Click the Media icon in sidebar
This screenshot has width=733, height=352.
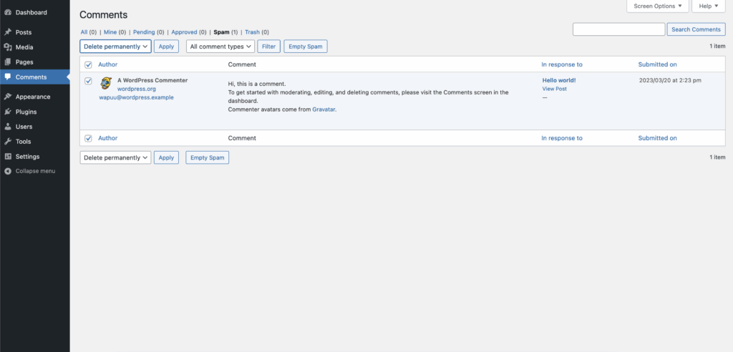7,47
